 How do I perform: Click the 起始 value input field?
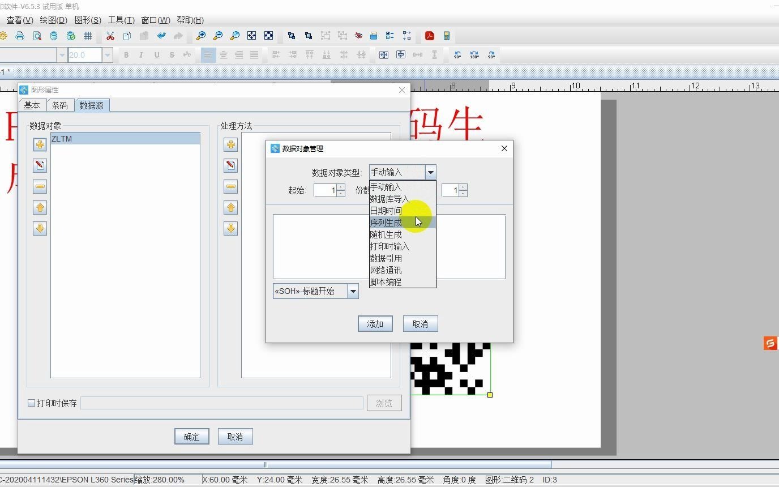(325, 190)
